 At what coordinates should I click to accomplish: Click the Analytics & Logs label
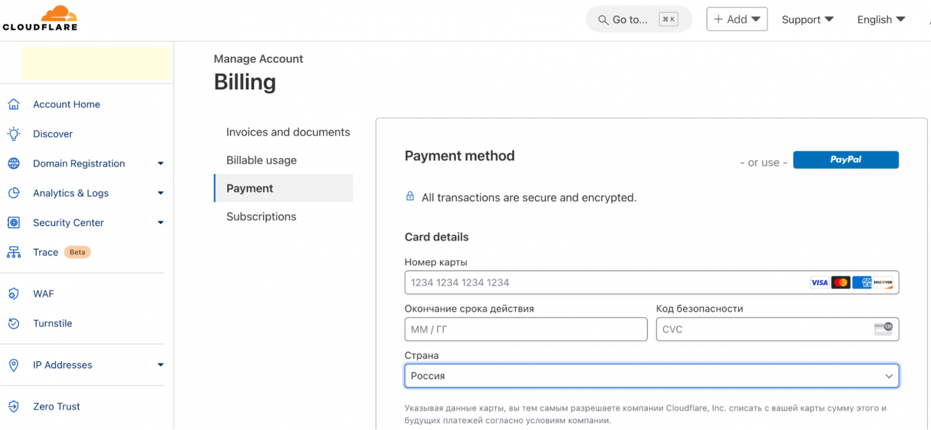coord(71,193)
